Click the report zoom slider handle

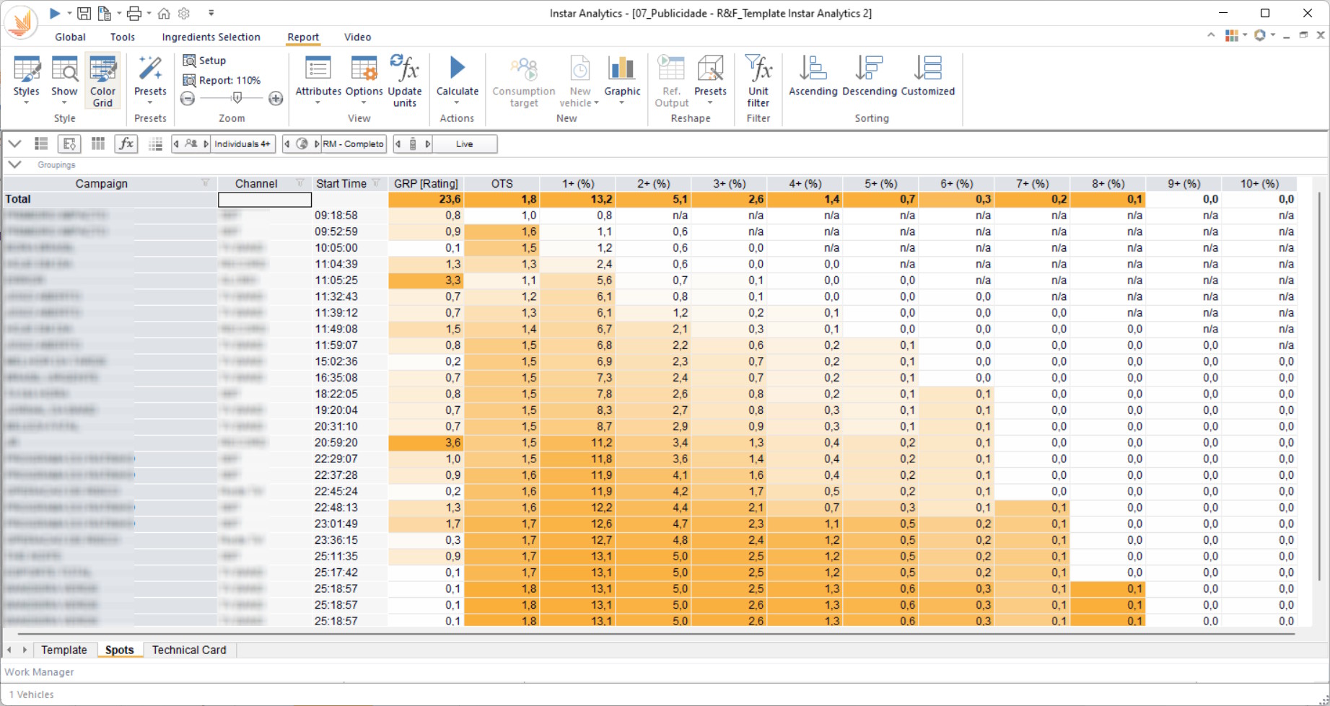click(x=237, y=98)
